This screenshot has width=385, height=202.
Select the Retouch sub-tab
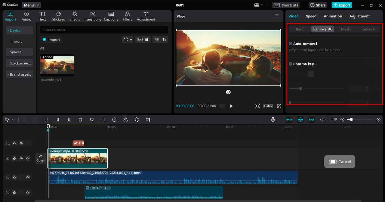[x=368, y=29]
